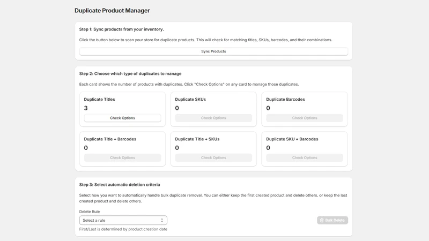The height and width of the screenshot is (241, 429).
Task: Click the Delete Rule field label
Action: point(90,212)
